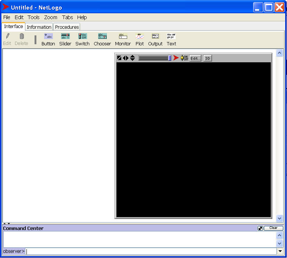Screen dimensions: 287x258
Task: Select the Slider widget tool
Action: tap(65, 39)
